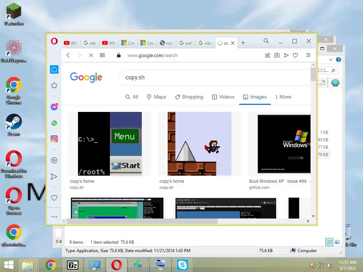
Task: Open Windows Start button
Action: pos(9,265)
